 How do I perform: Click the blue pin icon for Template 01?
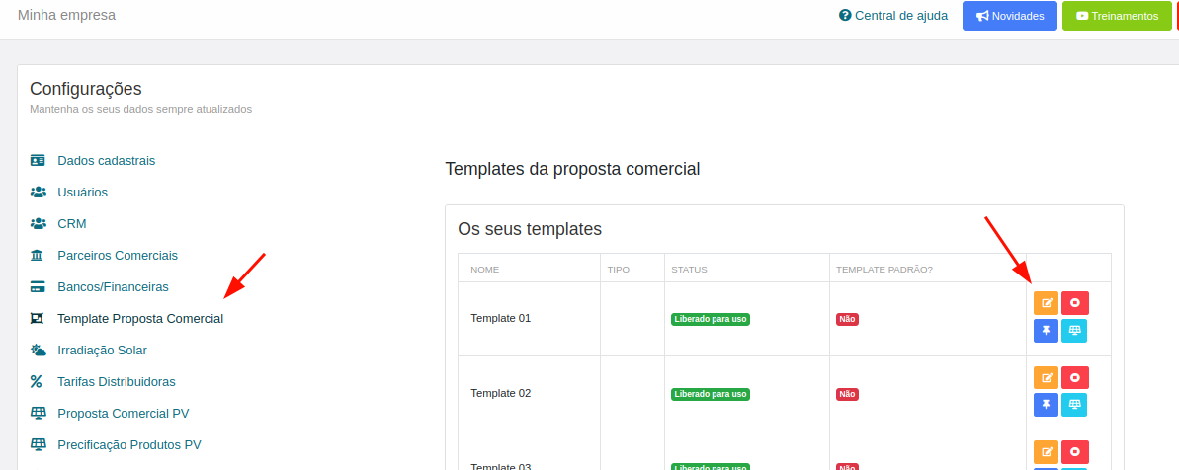tap(1046, 331)
